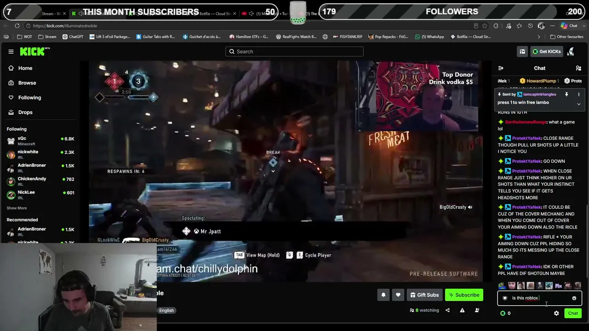Open chat settings gear
Screen dimensions: 589x331
coord(556,314)
